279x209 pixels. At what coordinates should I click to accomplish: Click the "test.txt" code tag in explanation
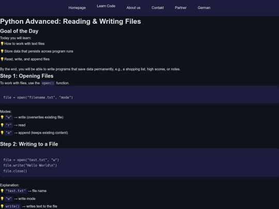(16, 191)
